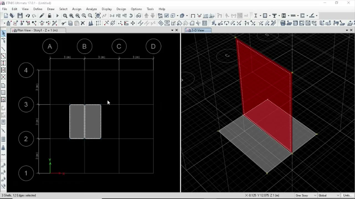
Task: Click the Zoom In plus magnifier
Action: pyautogui.click(x=84, y=16)
